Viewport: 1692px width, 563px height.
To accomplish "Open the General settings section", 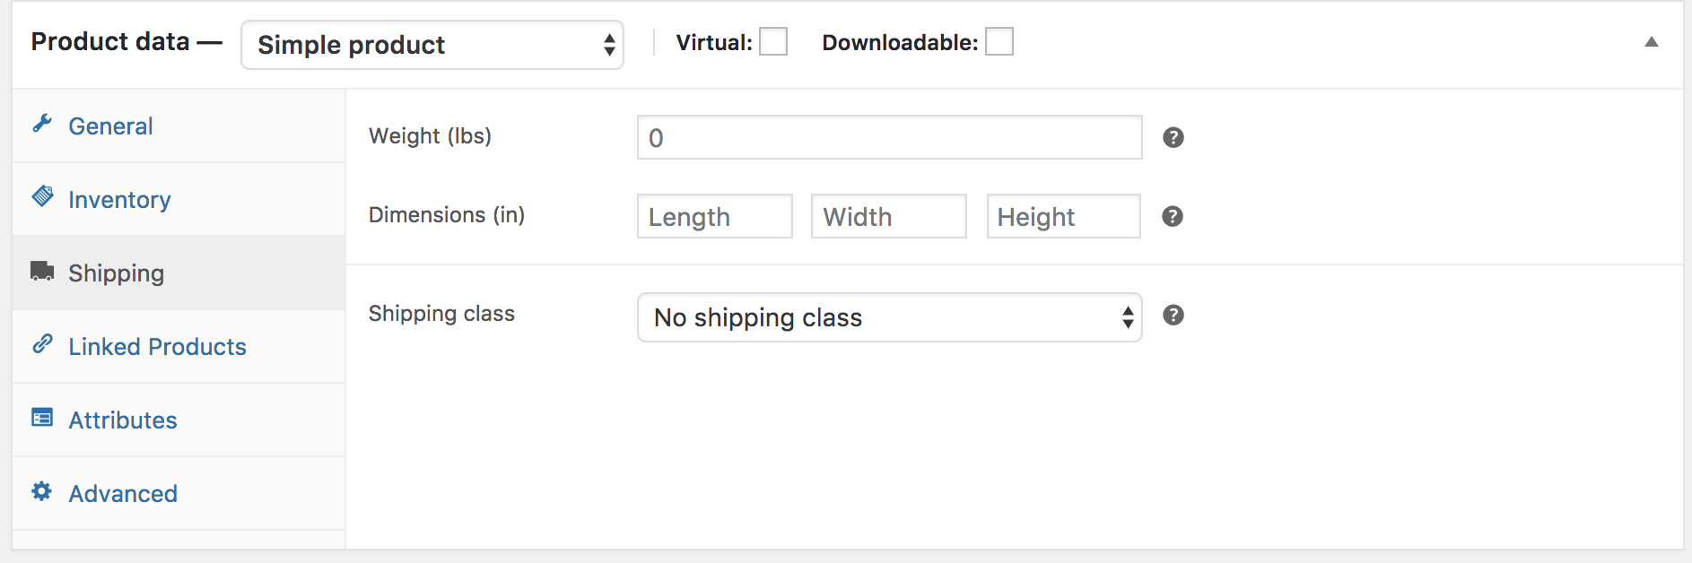I will pos(109,126).
